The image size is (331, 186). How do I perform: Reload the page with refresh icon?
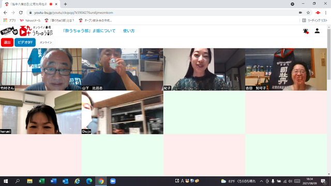tap(21, 12)
